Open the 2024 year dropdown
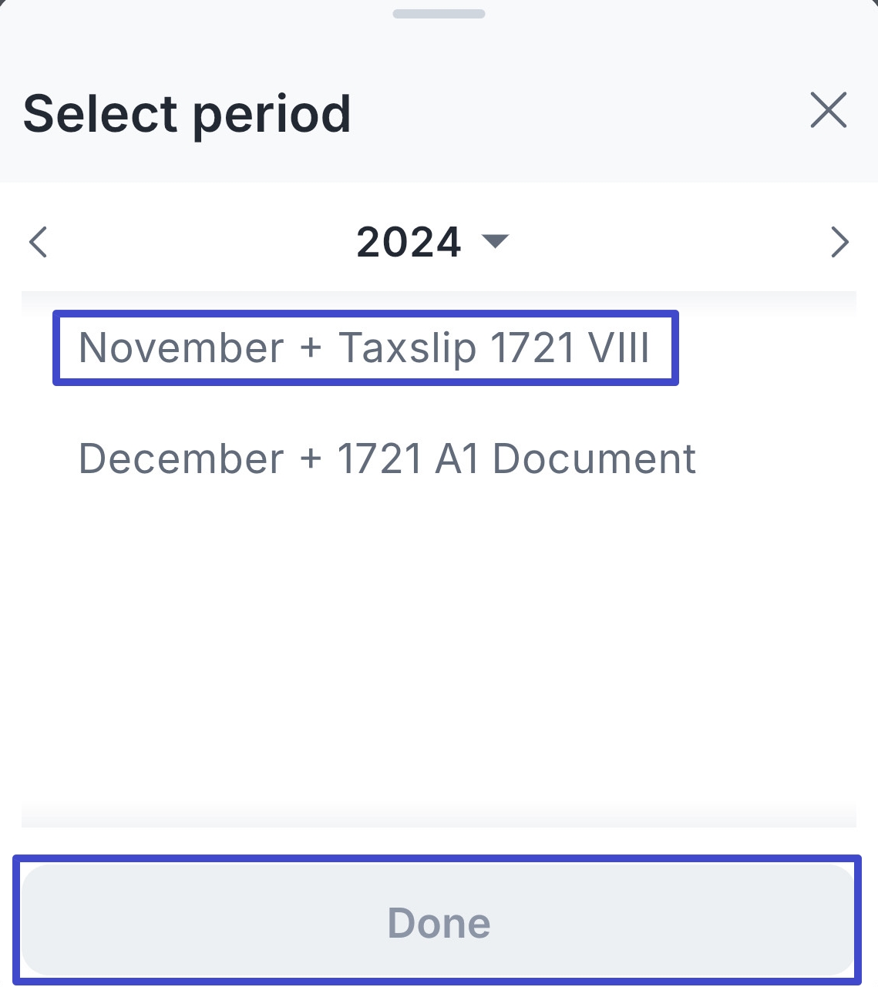Screen dimensions: 878x987 click(432, 242)
